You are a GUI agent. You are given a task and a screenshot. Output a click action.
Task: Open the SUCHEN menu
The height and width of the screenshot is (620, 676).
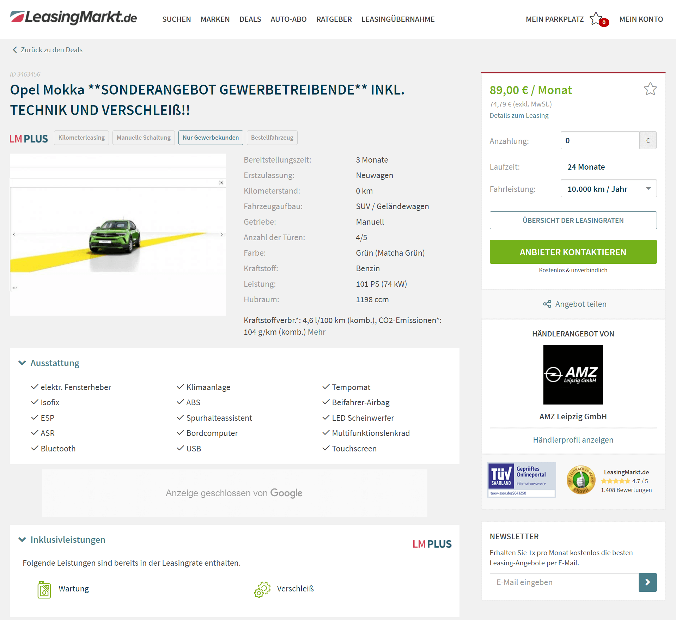point(176,19)
